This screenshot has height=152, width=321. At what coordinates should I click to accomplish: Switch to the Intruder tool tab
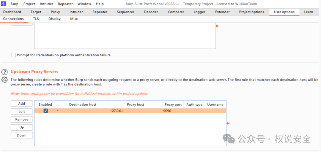(76, 12)
